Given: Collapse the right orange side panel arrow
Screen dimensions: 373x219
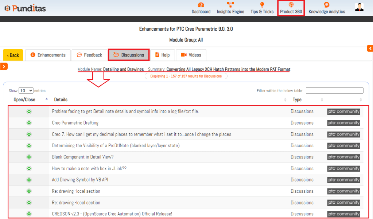Looking at the screenshot, I should pyautogui.click(x=370, y=48).
